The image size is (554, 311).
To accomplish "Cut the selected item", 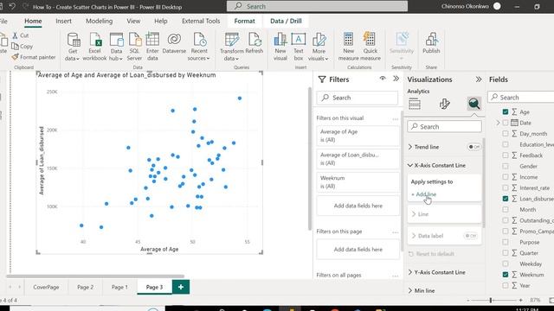I will point(21,35).
